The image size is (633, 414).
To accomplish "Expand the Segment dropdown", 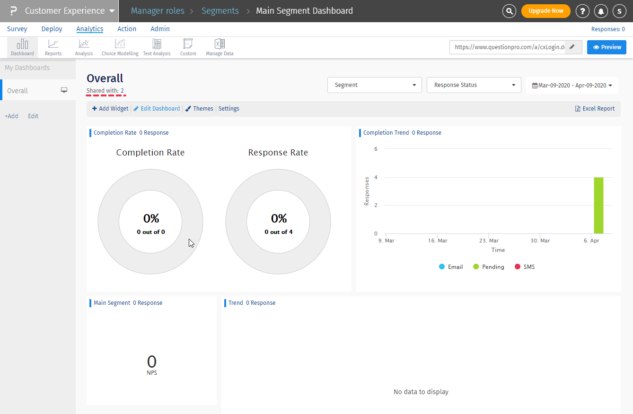I will pyautogui.click(x=374, y=85).
